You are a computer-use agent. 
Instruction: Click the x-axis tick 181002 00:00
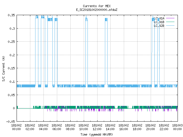(x=17, y=127)
